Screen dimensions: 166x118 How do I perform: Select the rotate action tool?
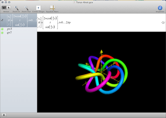point(4,8)
